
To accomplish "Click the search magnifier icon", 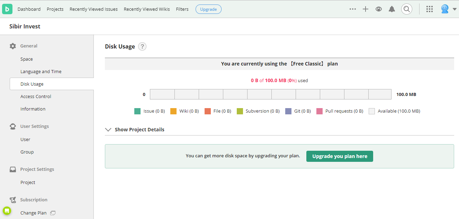I will [407, 9].
